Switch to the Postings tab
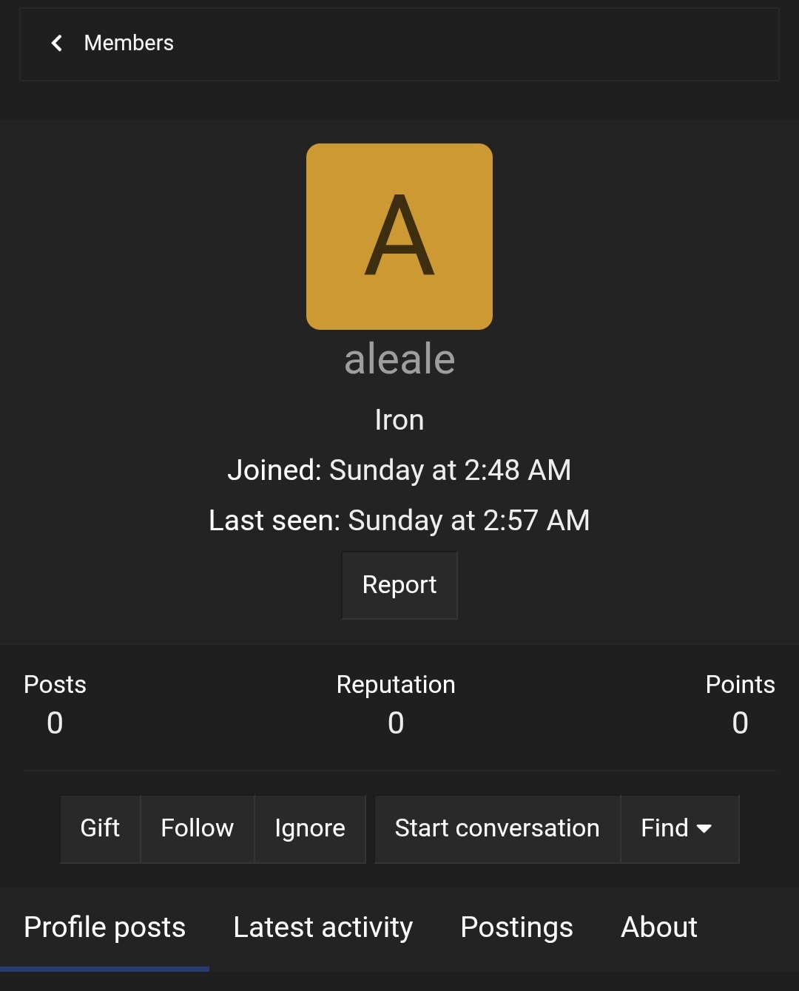The image size is (799, 991). [516, 927]
